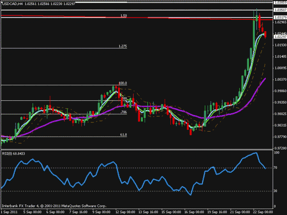
Task: Click the 0.99860 price axis value
Action: point(281,91)
